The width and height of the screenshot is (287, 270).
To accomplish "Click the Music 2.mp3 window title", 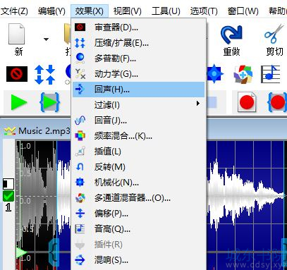I will coord(44,131).
